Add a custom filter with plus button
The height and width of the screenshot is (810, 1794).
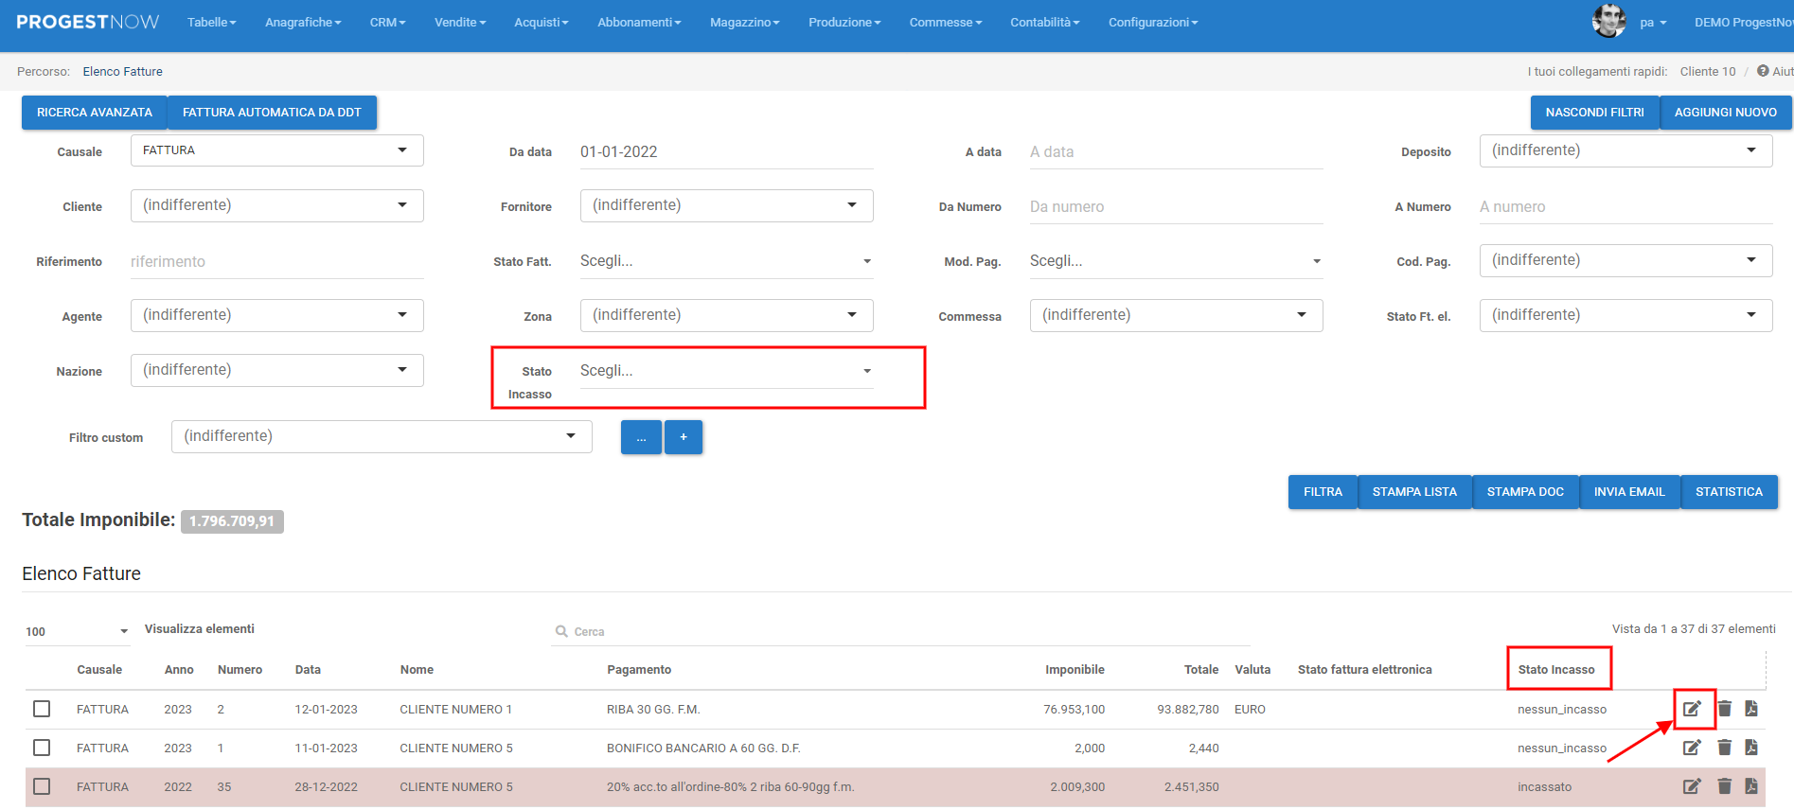[x=684, y=437]
